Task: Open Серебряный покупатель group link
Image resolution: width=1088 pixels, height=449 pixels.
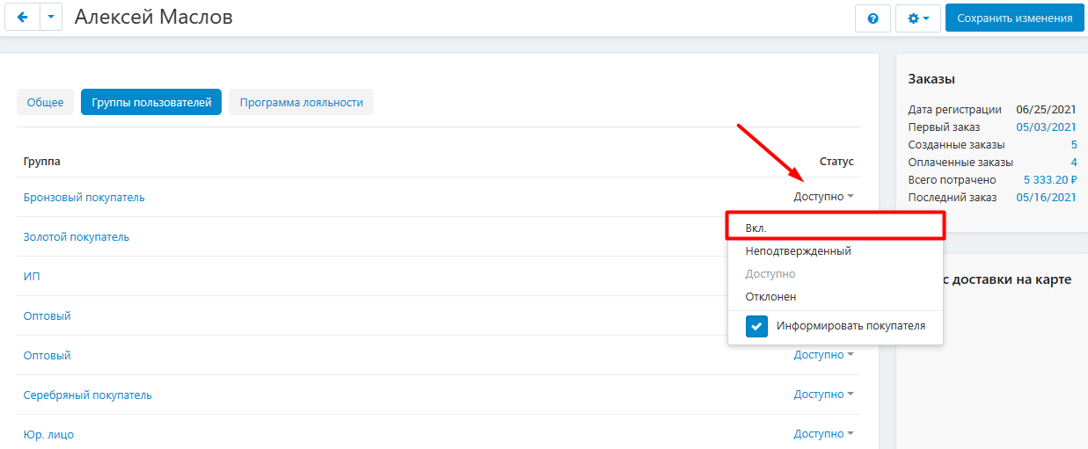Action: [x=88, y=395]
